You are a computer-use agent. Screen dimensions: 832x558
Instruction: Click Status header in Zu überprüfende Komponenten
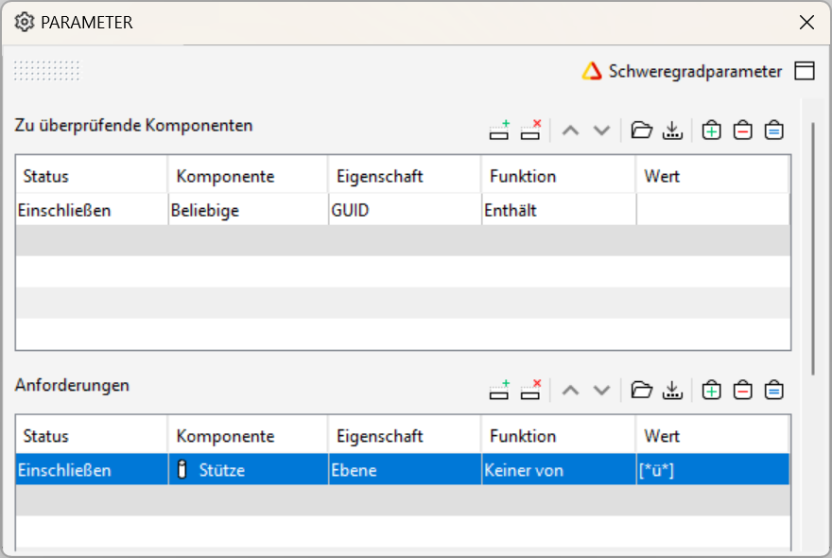click(92, 176)
